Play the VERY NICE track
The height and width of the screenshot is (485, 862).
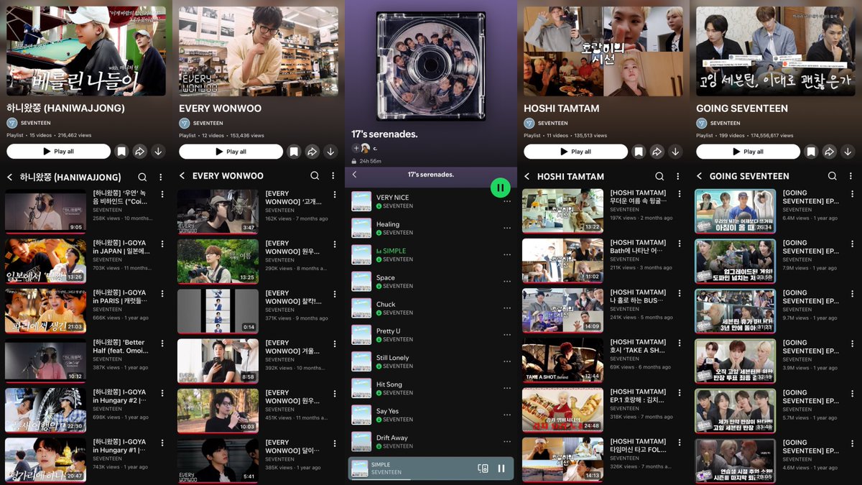click(430, 201)
